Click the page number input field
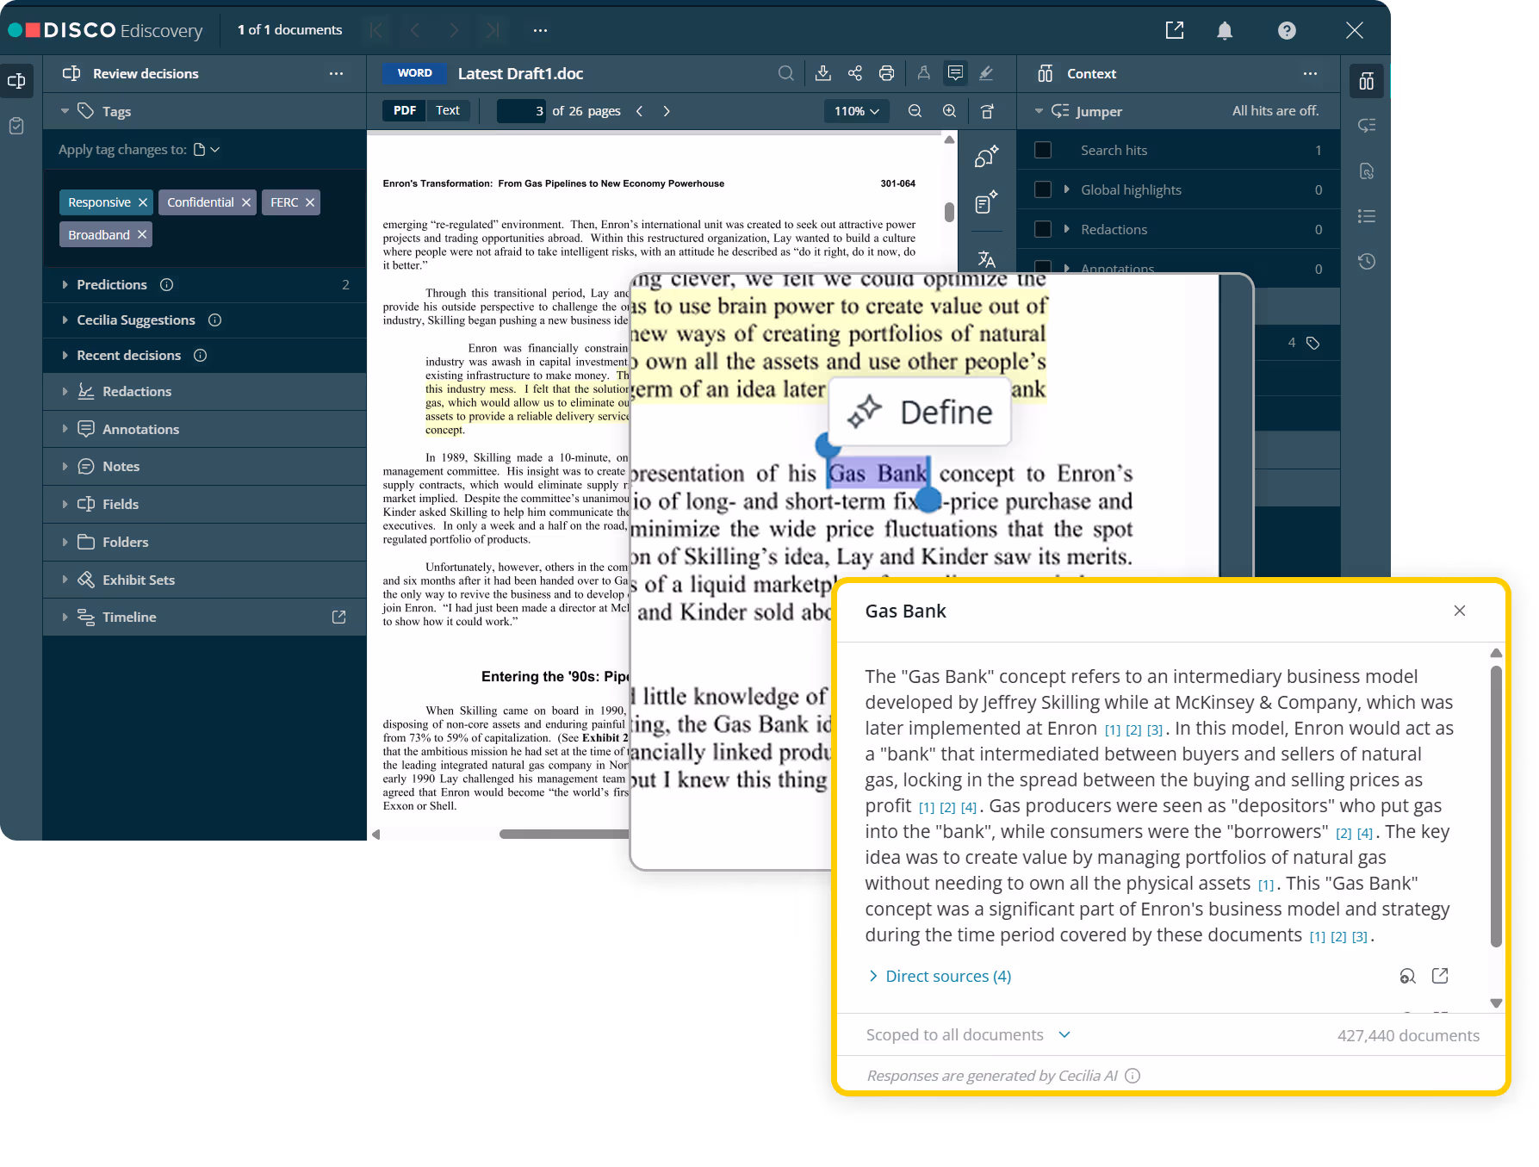 (x=521, y=111)
